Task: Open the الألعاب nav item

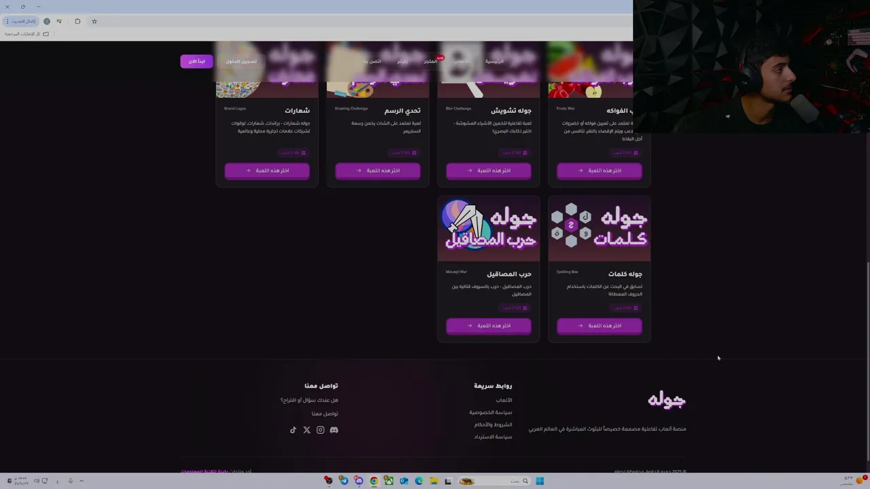Action: coord(462,61)
